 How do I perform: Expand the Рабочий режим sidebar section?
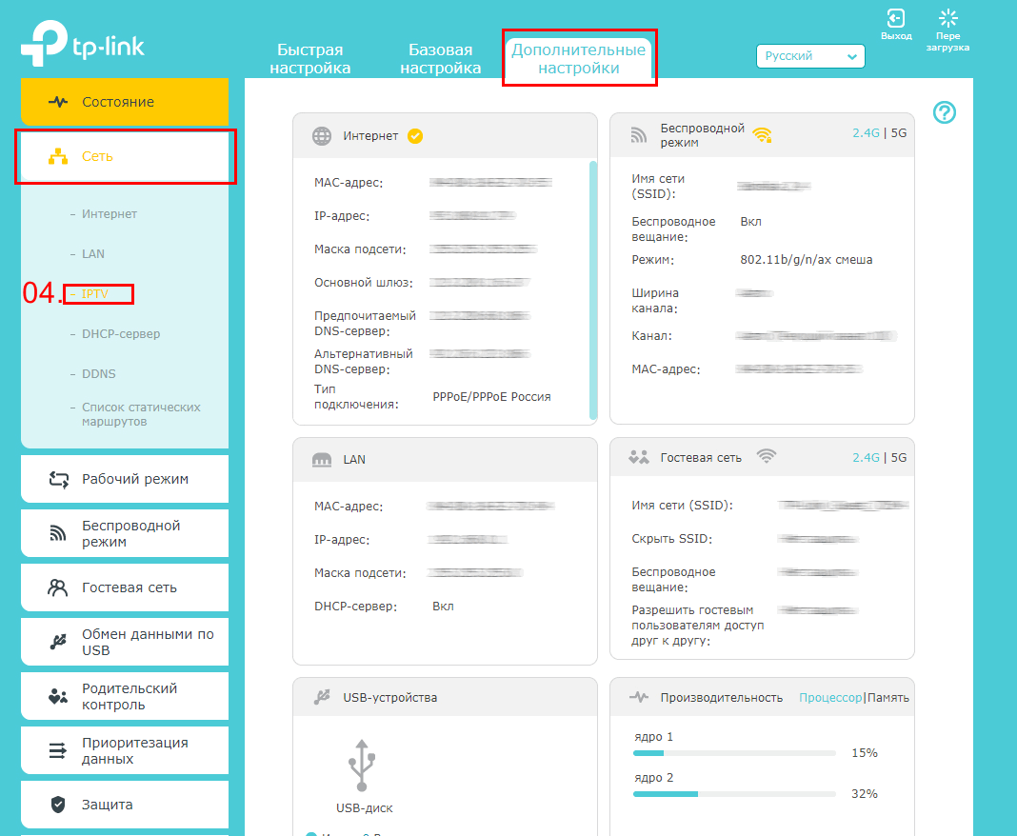(125, 479)
